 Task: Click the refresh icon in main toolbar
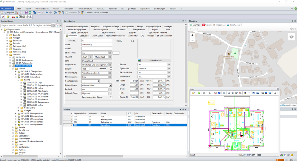point(30,13)
